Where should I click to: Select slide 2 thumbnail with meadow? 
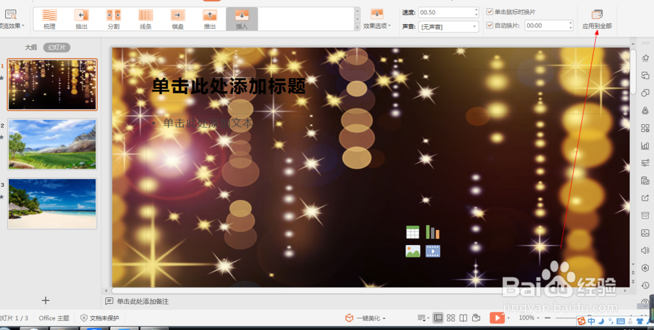(52, 144)
